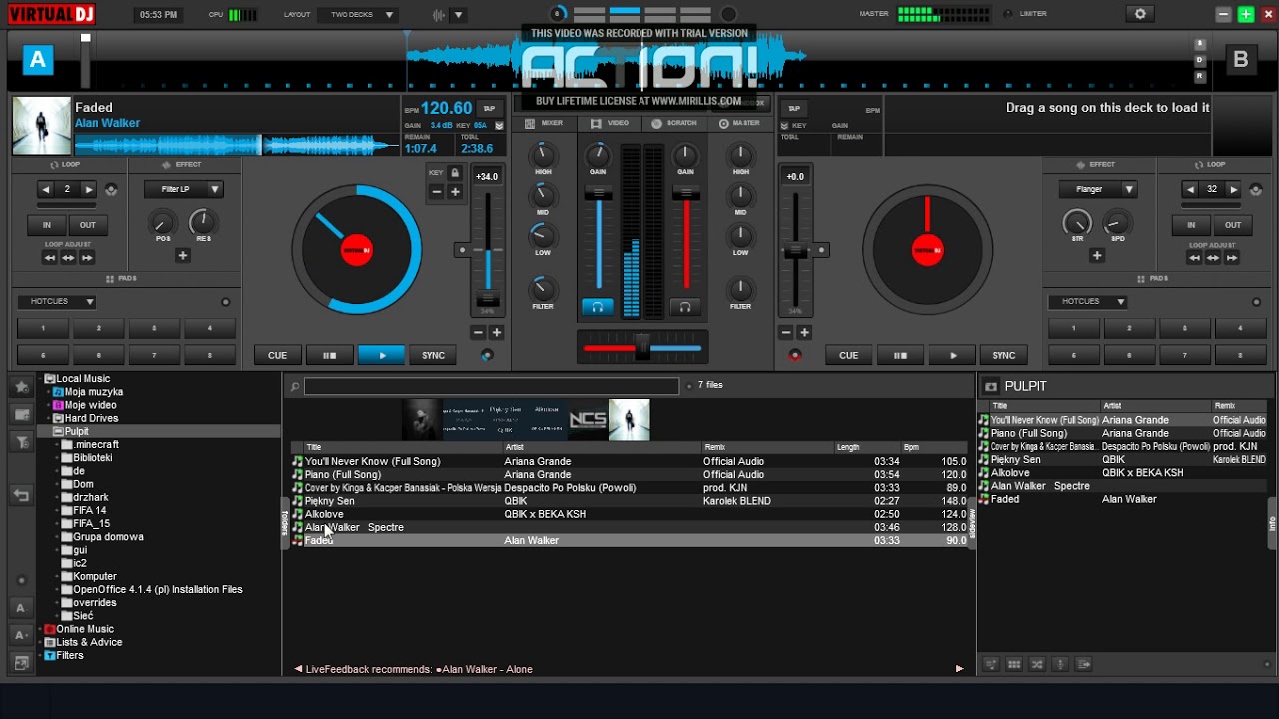Screen dimensions: 1279x719
Task: Toggle deck A pitch reset dot
Action: click(461, 249)
